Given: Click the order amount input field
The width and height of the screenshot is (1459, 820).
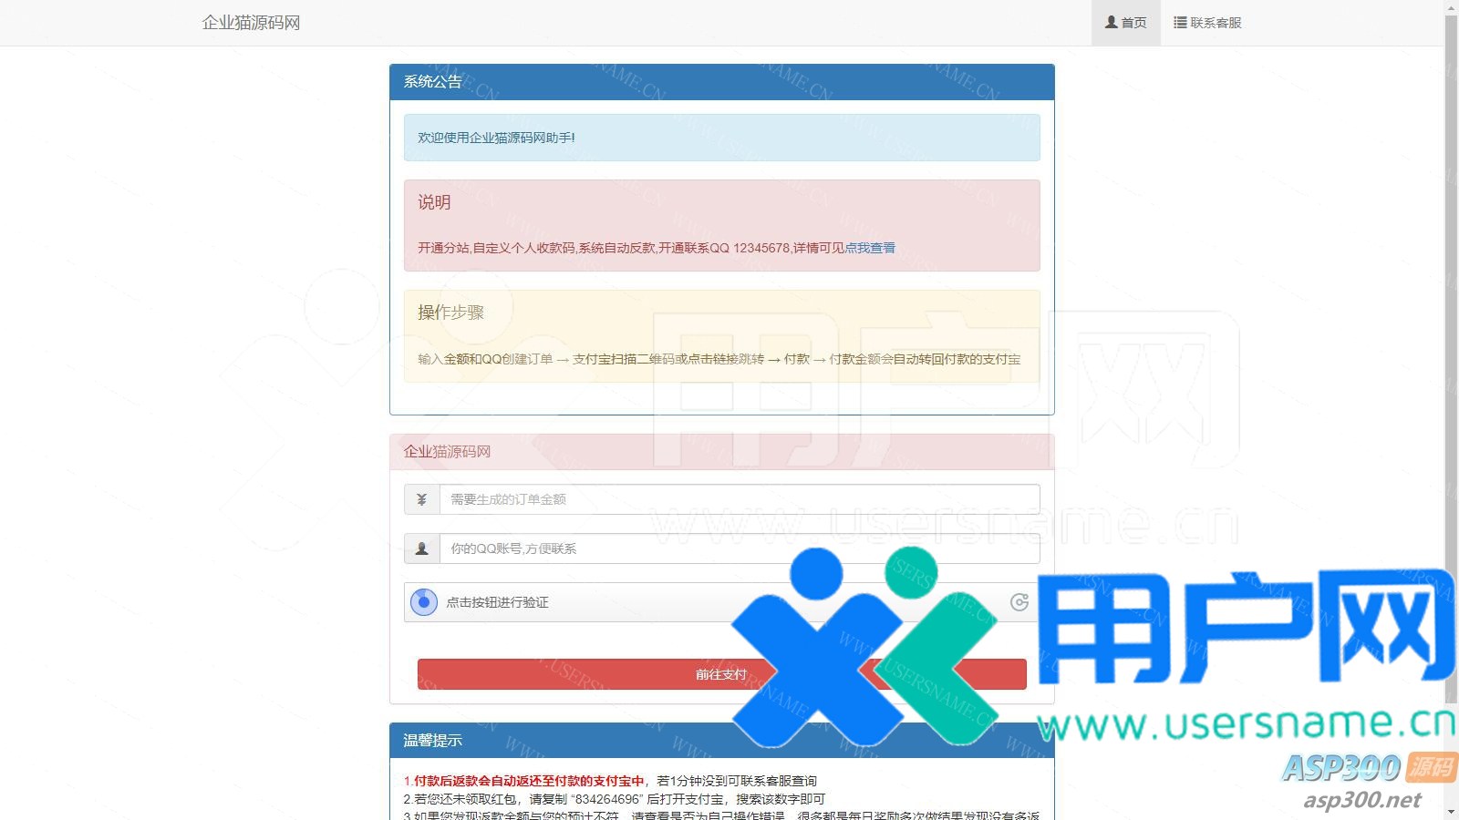Looking at the screenshot, I should coord(740,499).
